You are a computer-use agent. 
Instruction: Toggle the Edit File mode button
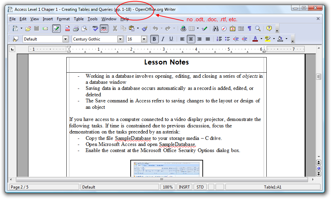(56, 29)
